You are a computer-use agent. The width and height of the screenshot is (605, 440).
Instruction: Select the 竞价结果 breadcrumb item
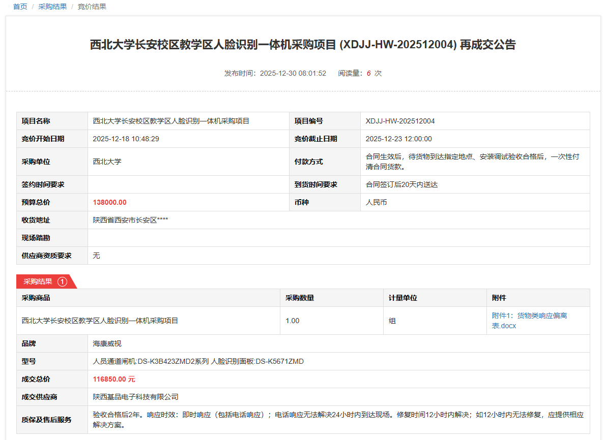point(92,7)
